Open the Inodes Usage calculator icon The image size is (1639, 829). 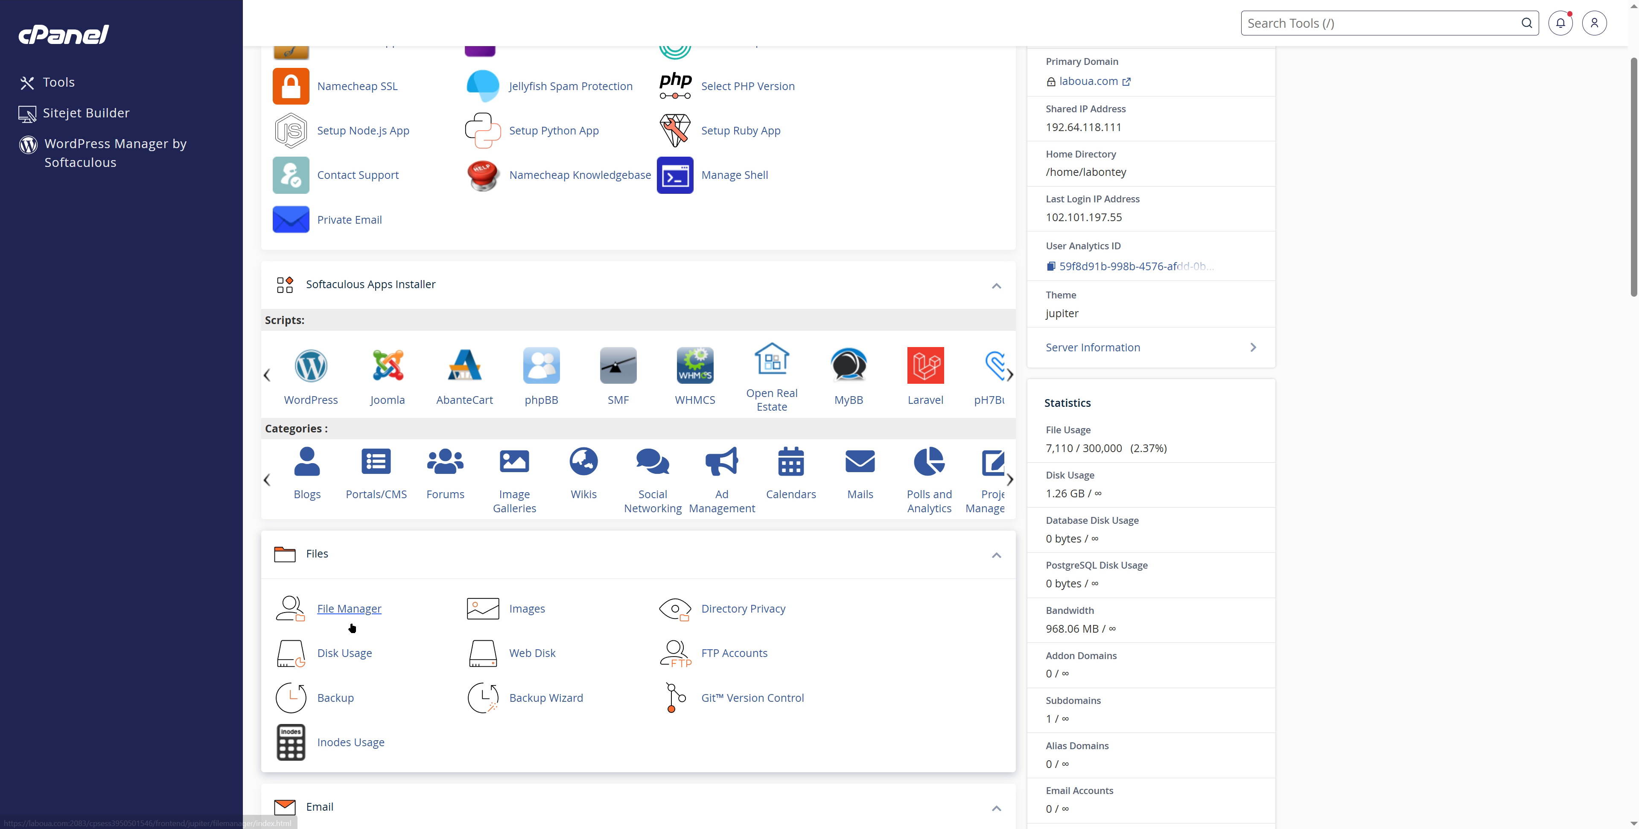(291, 742)
